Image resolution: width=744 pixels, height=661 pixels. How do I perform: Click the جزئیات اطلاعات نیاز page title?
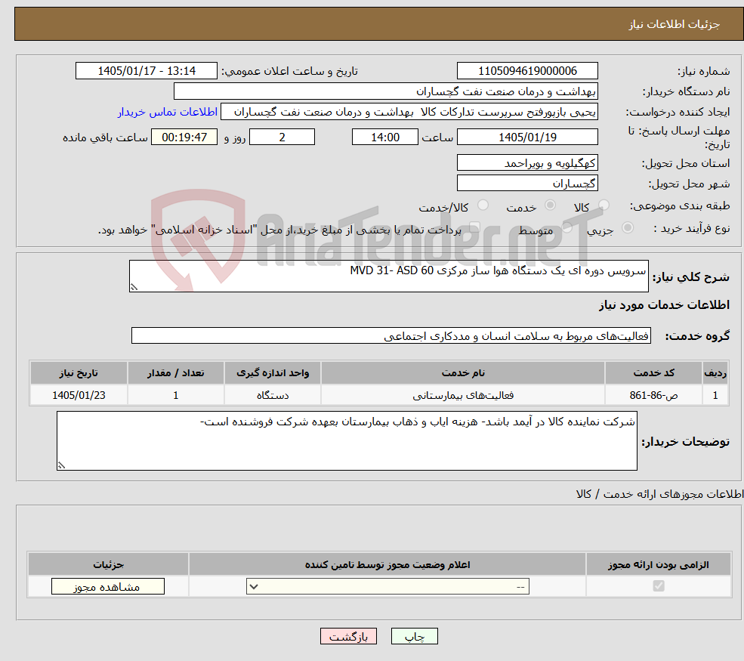[x=675, y=24]
